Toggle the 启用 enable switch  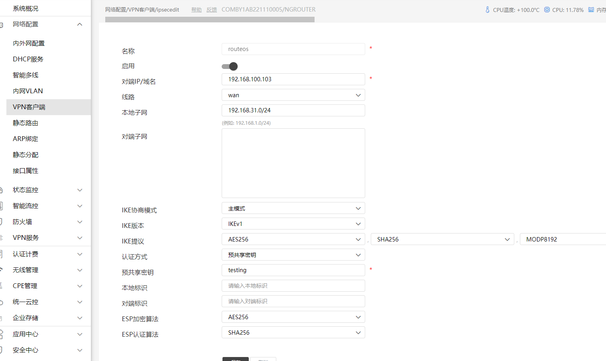[230, 66]
